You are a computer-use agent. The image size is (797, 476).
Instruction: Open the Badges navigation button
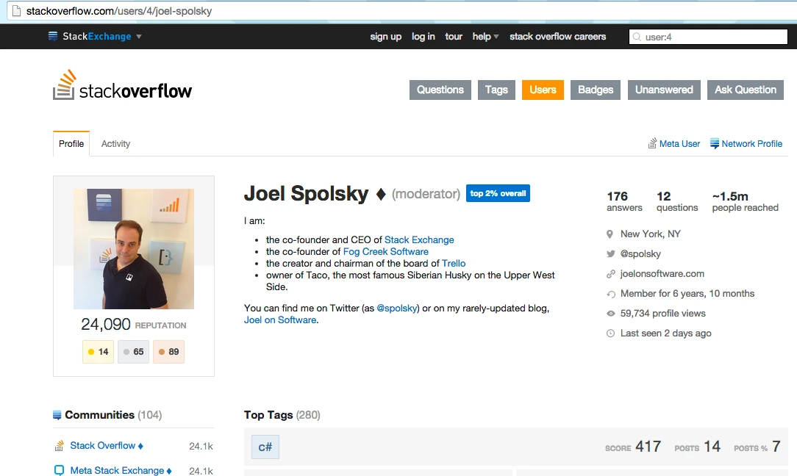pos(596,90)
